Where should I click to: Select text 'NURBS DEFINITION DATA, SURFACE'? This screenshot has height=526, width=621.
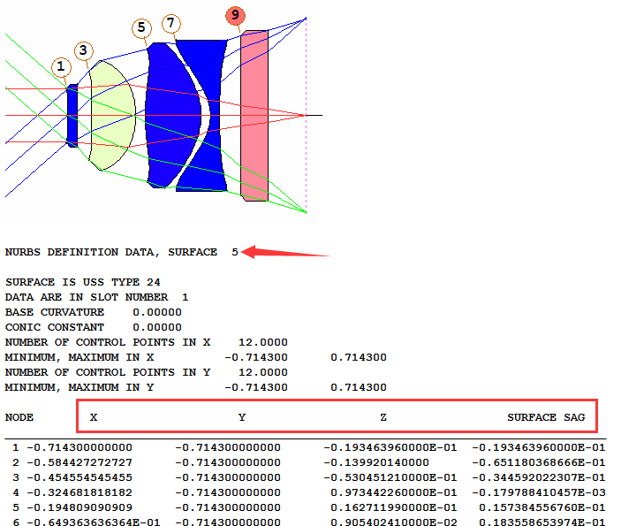pos(111,252)
